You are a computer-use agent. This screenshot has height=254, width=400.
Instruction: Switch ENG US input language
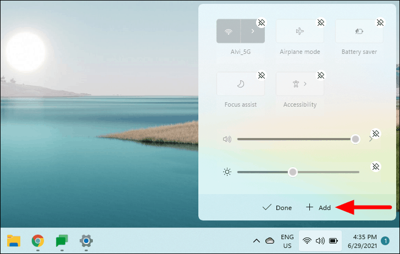pos(287,241)
